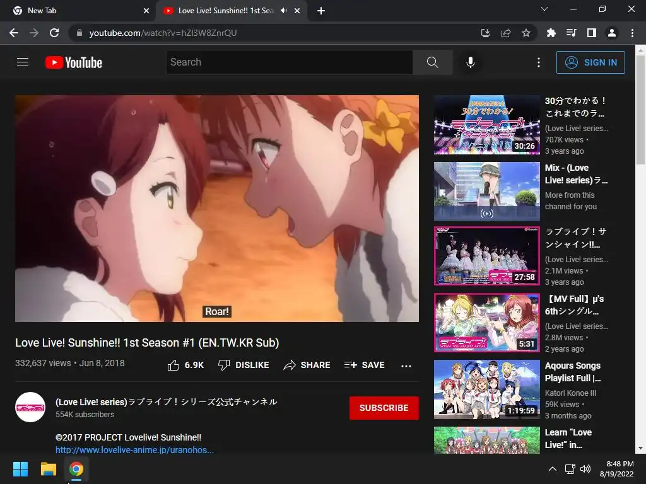646x484 pixels.
Task: Open the Chrome three-dot menu
Action: point(632,33)
